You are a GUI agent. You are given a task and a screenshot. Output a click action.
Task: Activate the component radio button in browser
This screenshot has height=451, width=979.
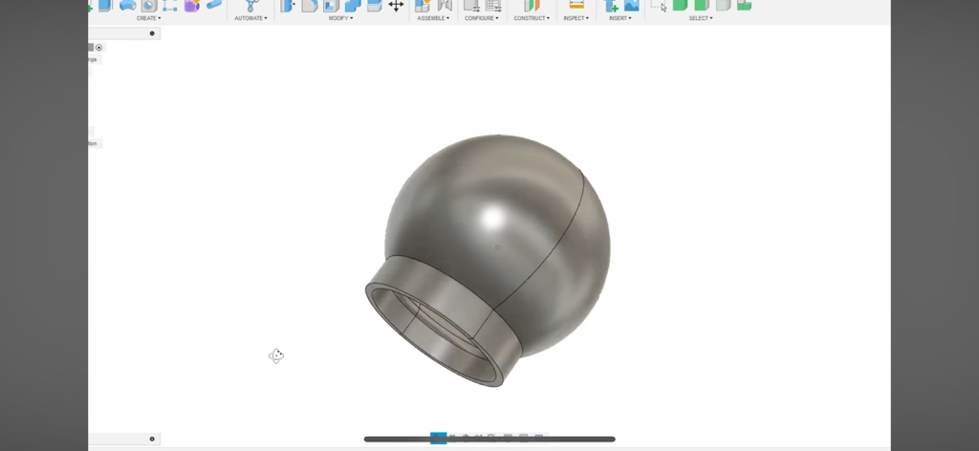click(98, 48)
